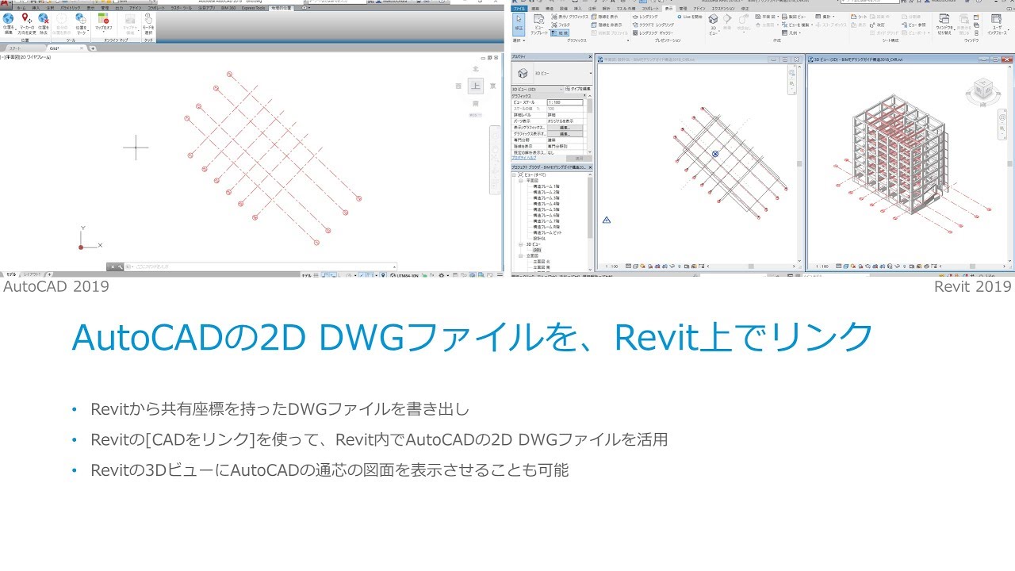1015x571 pixels.
Task: Select AutoCAD's モデル layout tab
Action: click(10, 274)
